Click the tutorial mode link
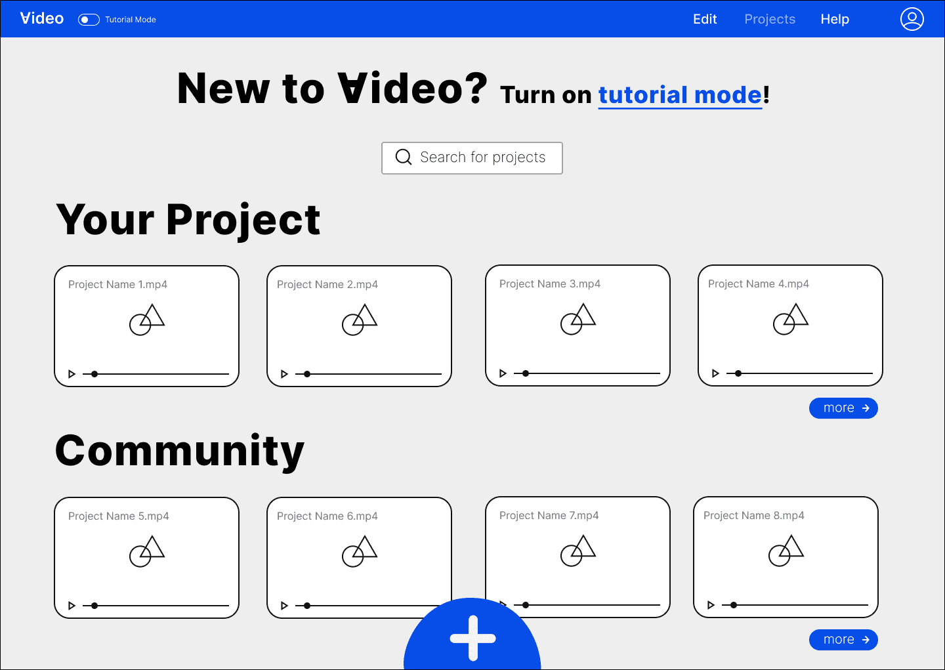Viewport: 945px width, 670px height. coord(680,95)
